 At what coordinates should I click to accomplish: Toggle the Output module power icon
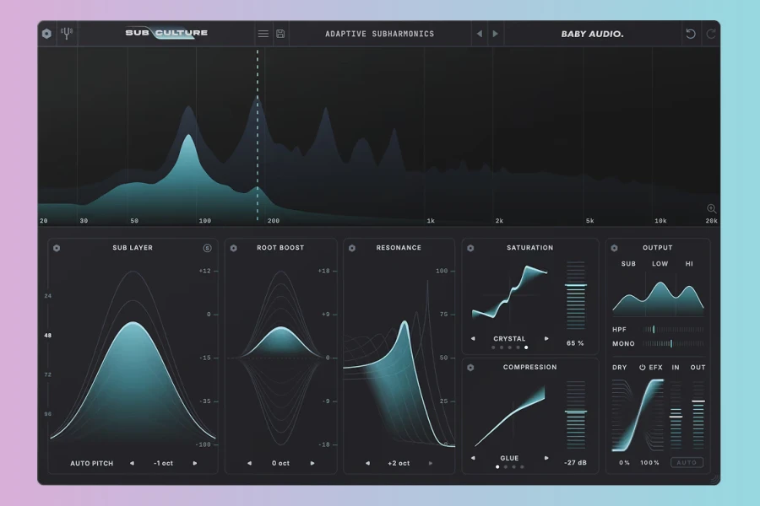(614, 248)
